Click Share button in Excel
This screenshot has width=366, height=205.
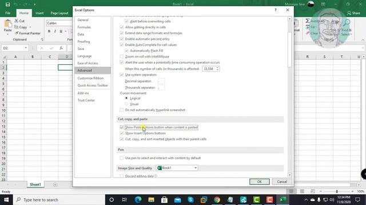pyautogui.click(x=353, y=13)
